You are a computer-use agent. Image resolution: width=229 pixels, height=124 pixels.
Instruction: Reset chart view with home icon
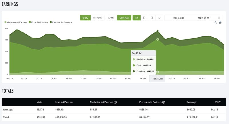coord(220,22)
